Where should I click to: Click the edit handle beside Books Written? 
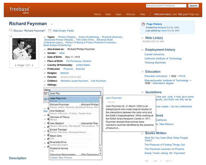142,133
